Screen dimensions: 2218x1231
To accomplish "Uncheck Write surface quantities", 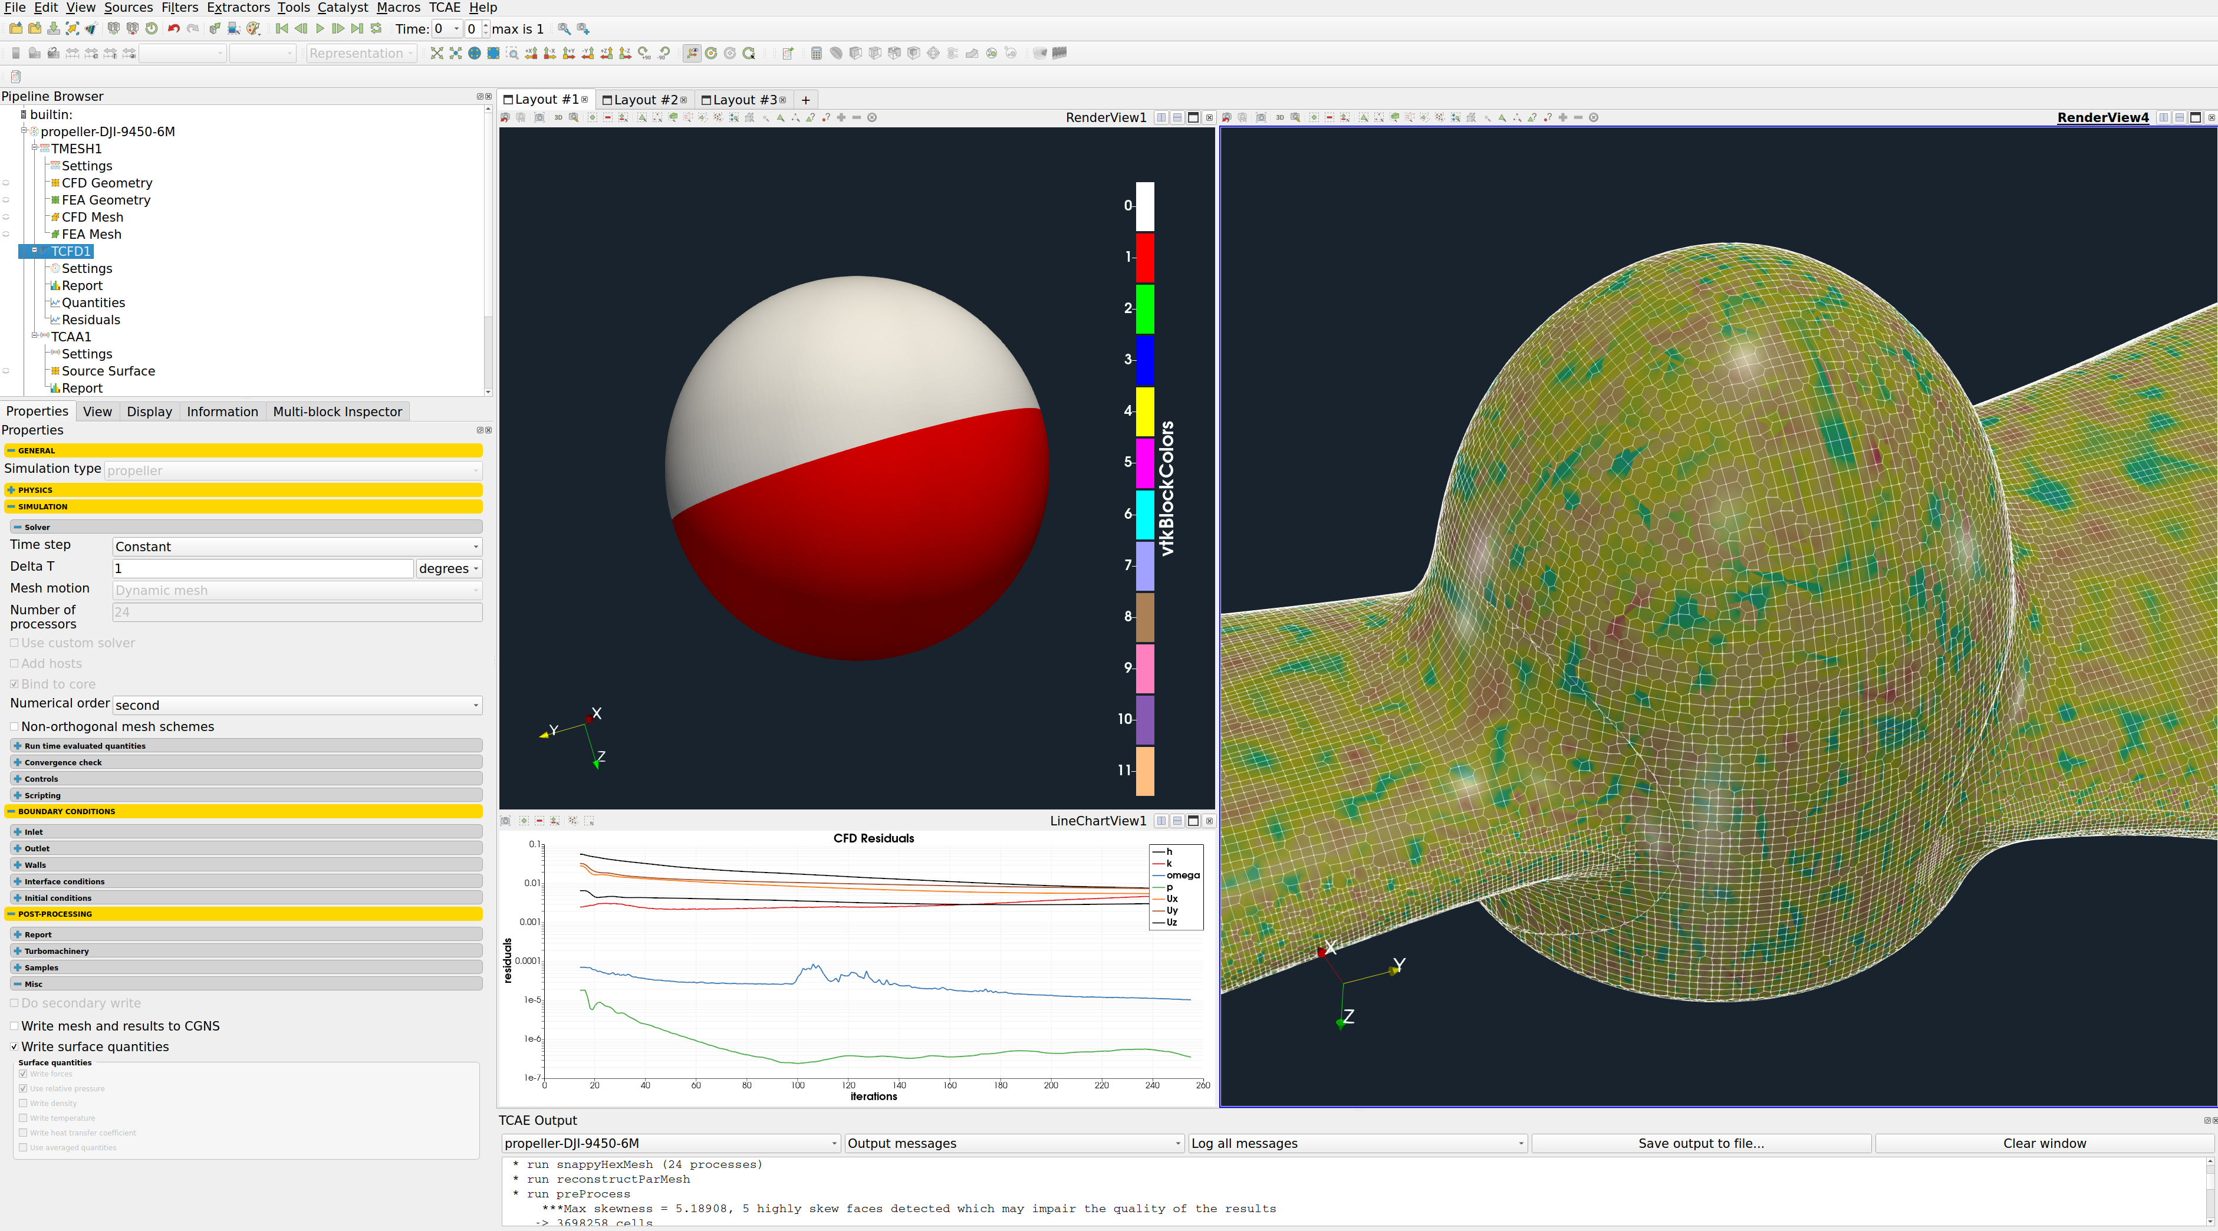I will coord(14,1047).
